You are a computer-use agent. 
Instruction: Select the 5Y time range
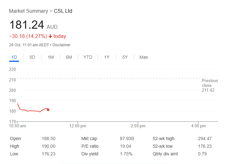[125, 57]
